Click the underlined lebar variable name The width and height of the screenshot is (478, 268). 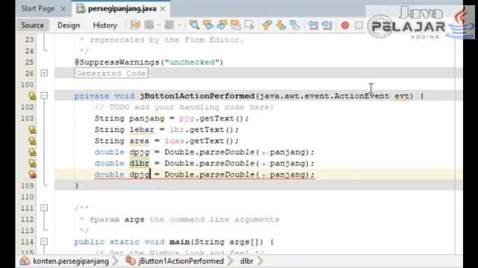(142, 130)
